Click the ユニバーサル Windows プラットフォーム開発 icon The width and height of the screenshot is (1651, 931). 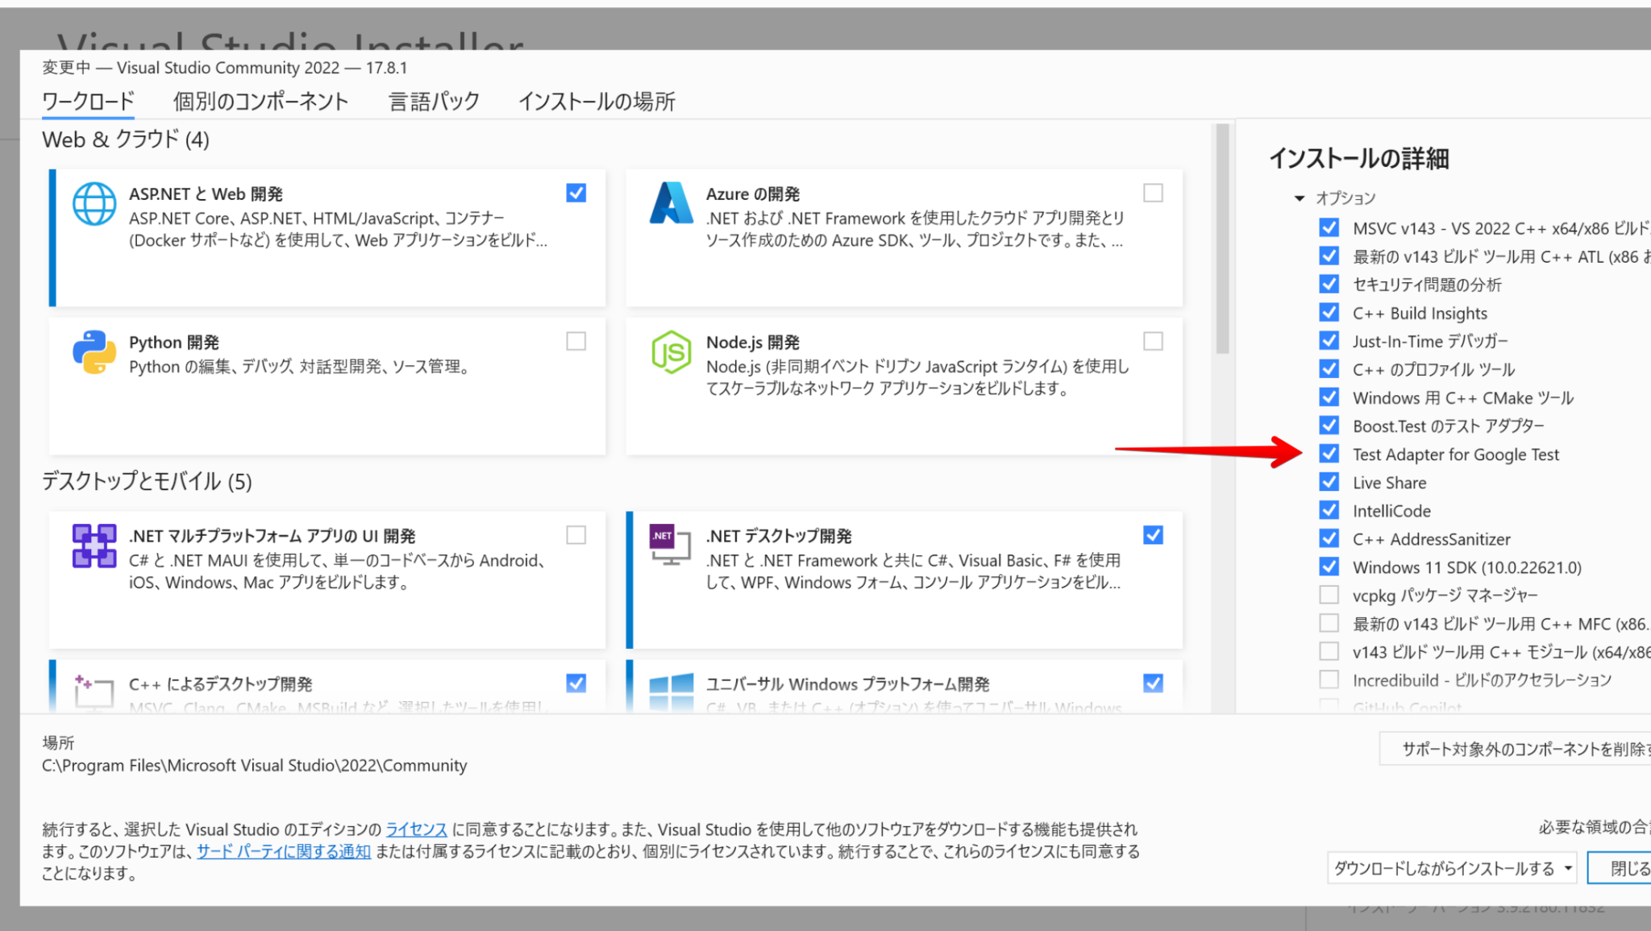pos(672,692)
